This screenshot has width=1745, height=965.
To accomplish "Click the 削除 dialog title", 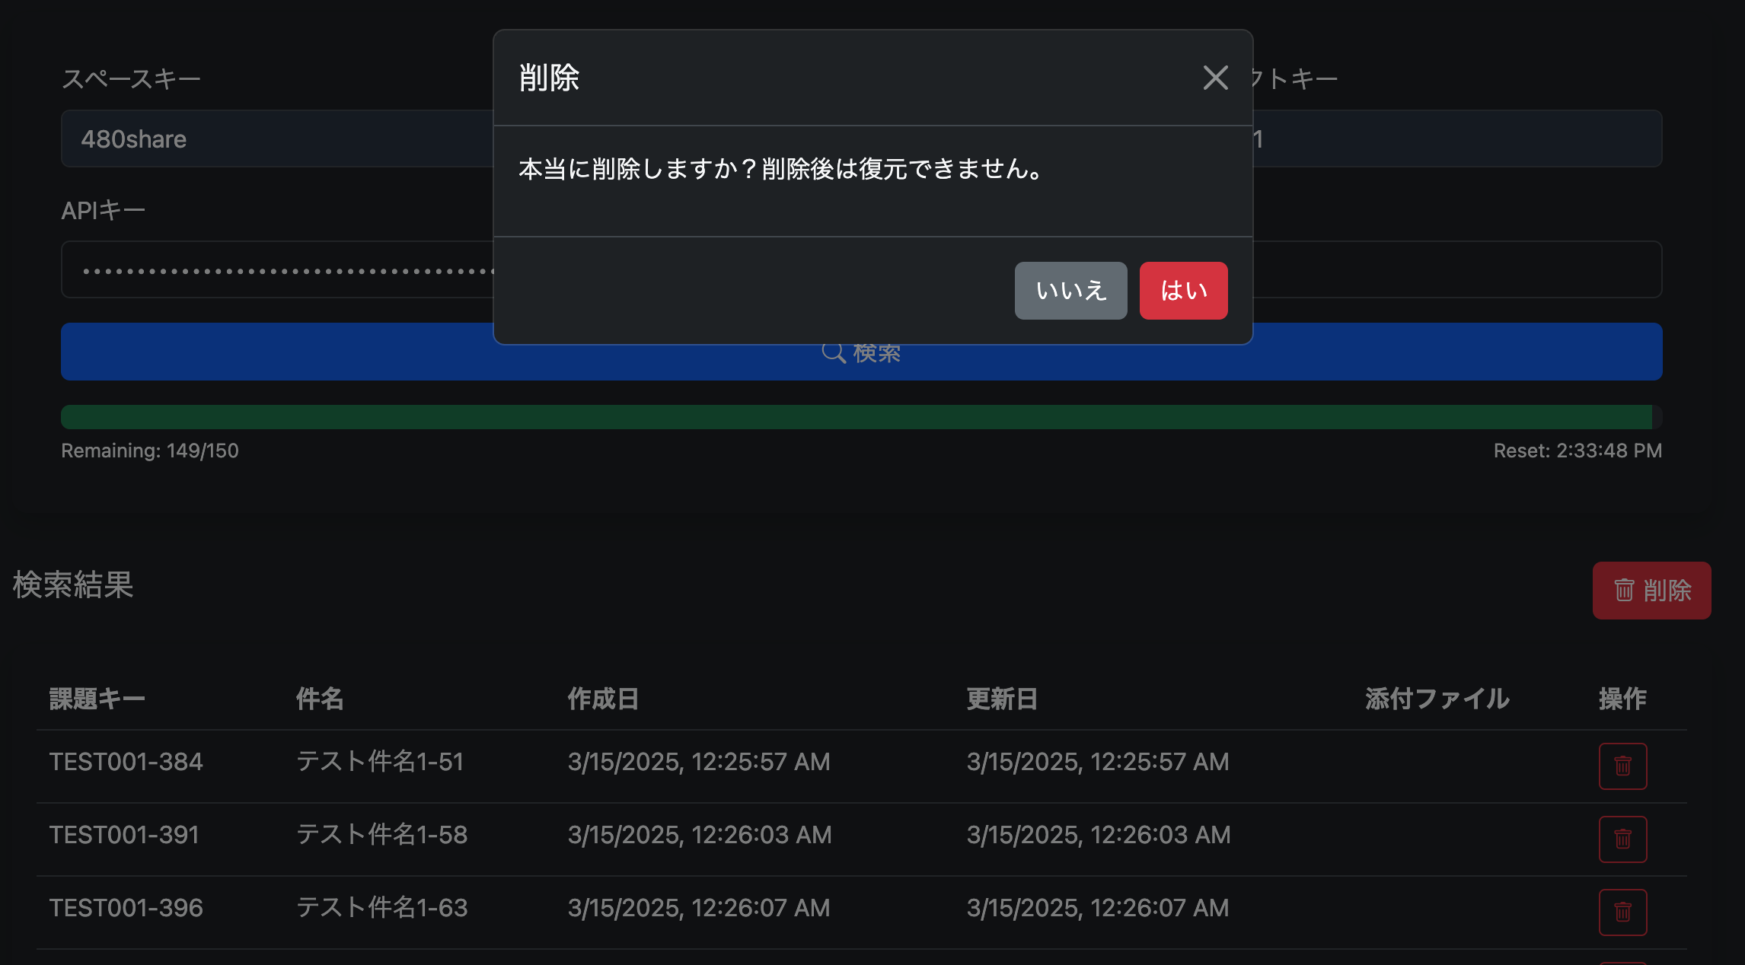I will 549,78.
